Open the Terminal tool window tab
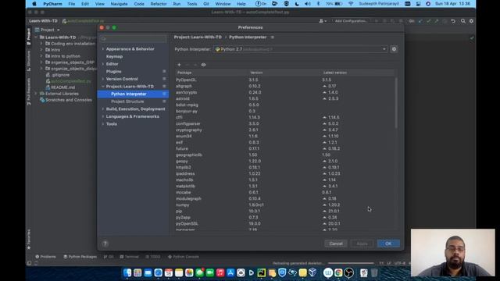500x281 pixels. [129, 257]
